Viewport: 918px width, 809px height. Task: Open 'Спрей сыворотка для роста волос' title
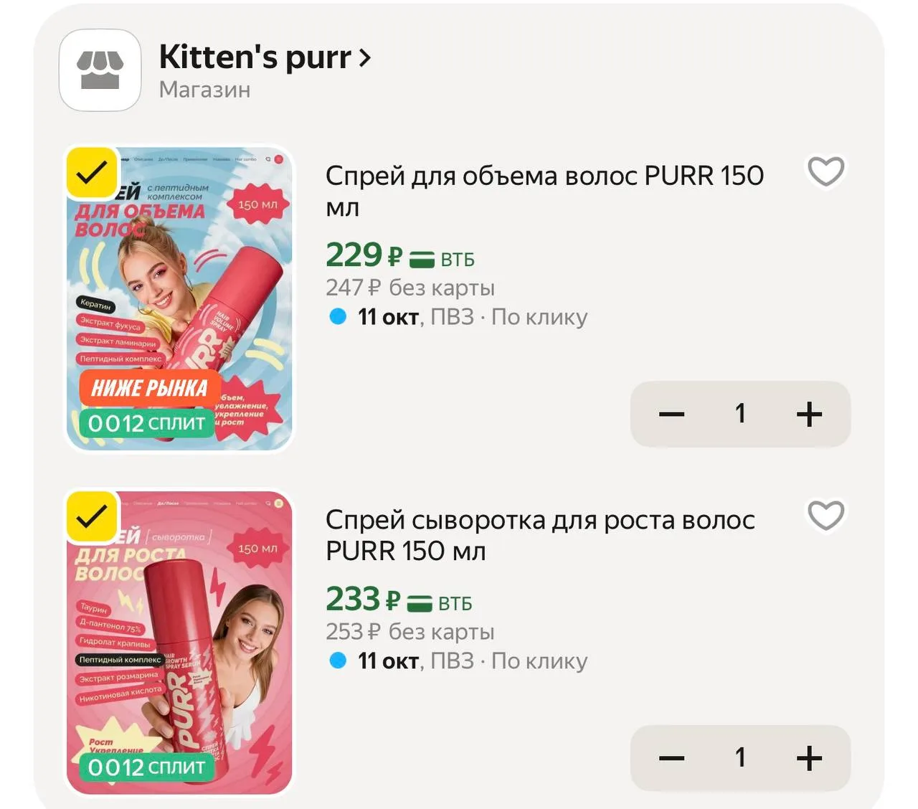(540, 535)
